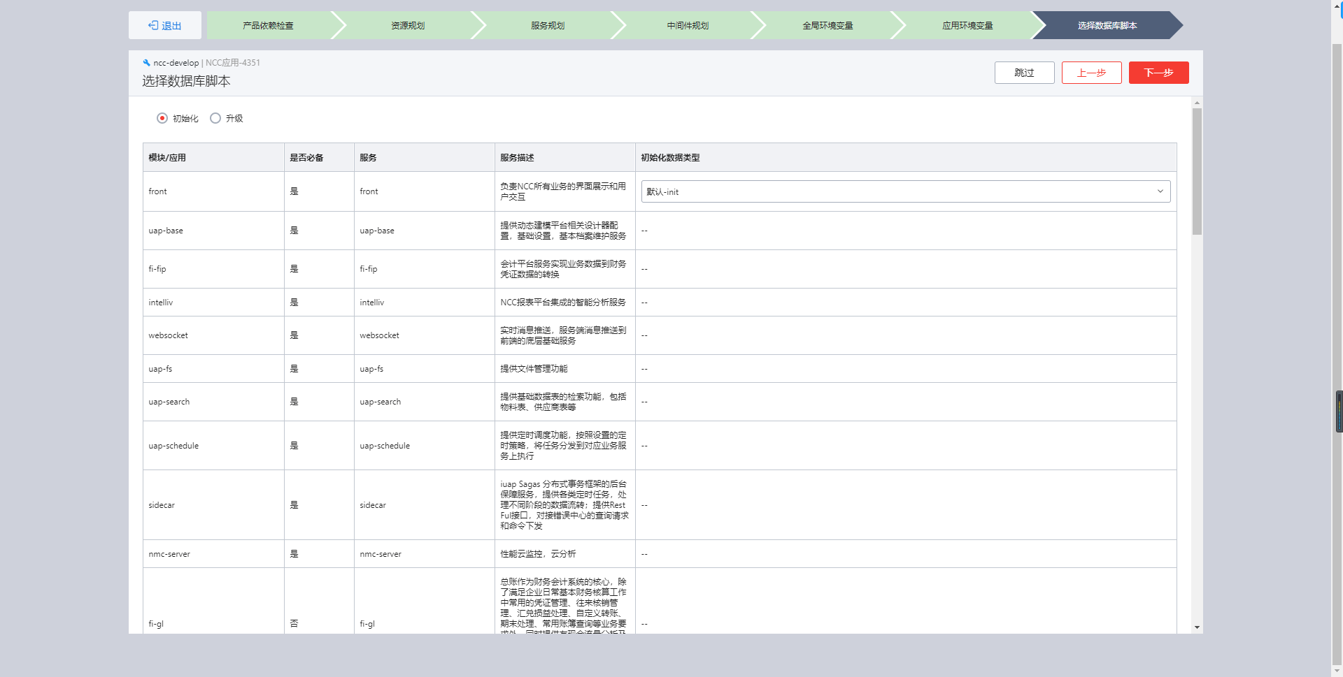Screen dimensions: 1343x677
Task: Click the 跳过 skip button
Action: [1024, 73]
